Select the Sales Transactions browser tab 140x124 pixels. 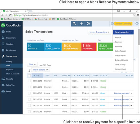[x=15, y=11]
